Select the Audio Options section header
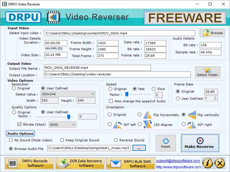230x172 pixels. [20, 133]
